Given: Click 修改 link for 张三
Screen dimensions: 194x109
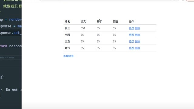Looking at the screenshot, I should click(x=131, y=28).
